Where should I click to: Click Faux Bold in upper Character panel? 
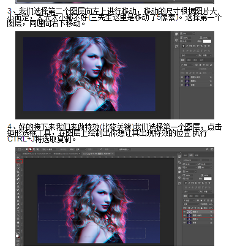[183, 46]
